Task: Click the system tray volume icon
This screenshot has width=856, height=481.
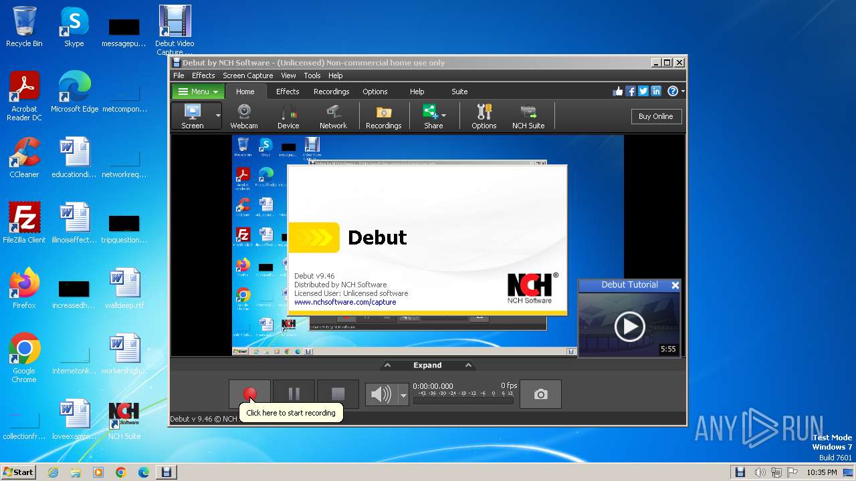Action: (760, 472)
